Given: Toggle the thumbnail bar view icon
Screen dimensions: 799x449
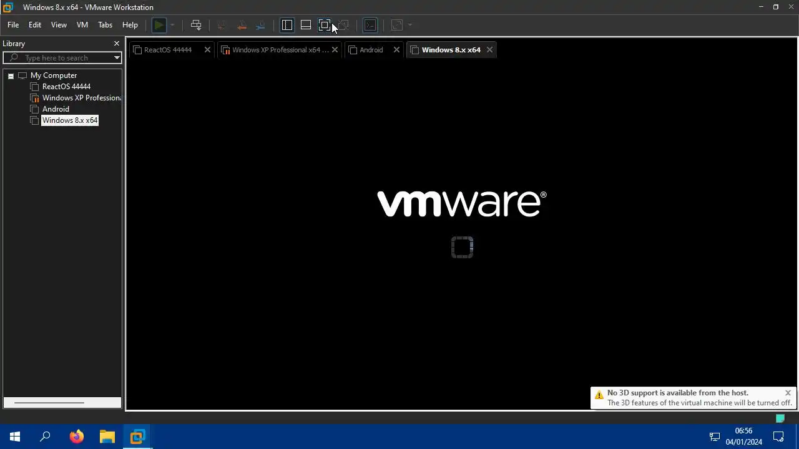Looking at the screenshot, I should pos(306,25).
